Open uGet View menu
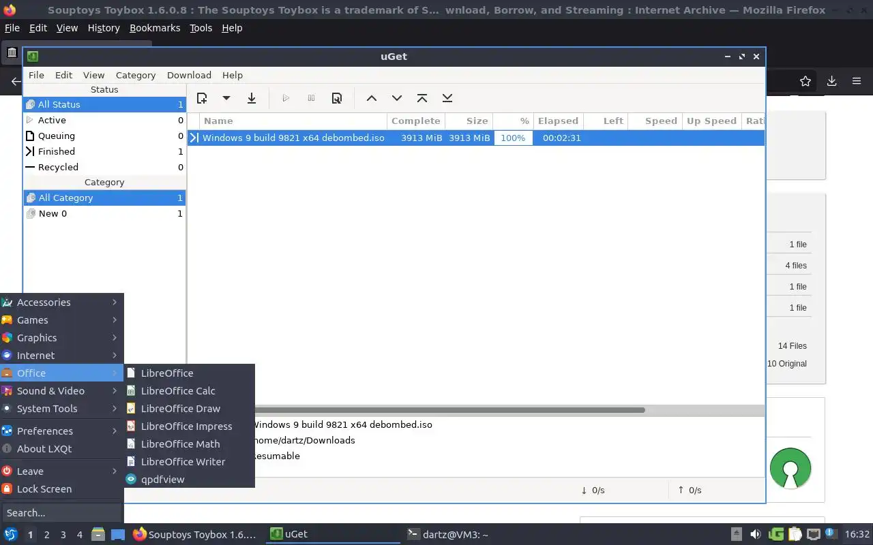873x545 pixels. [94, 75]
